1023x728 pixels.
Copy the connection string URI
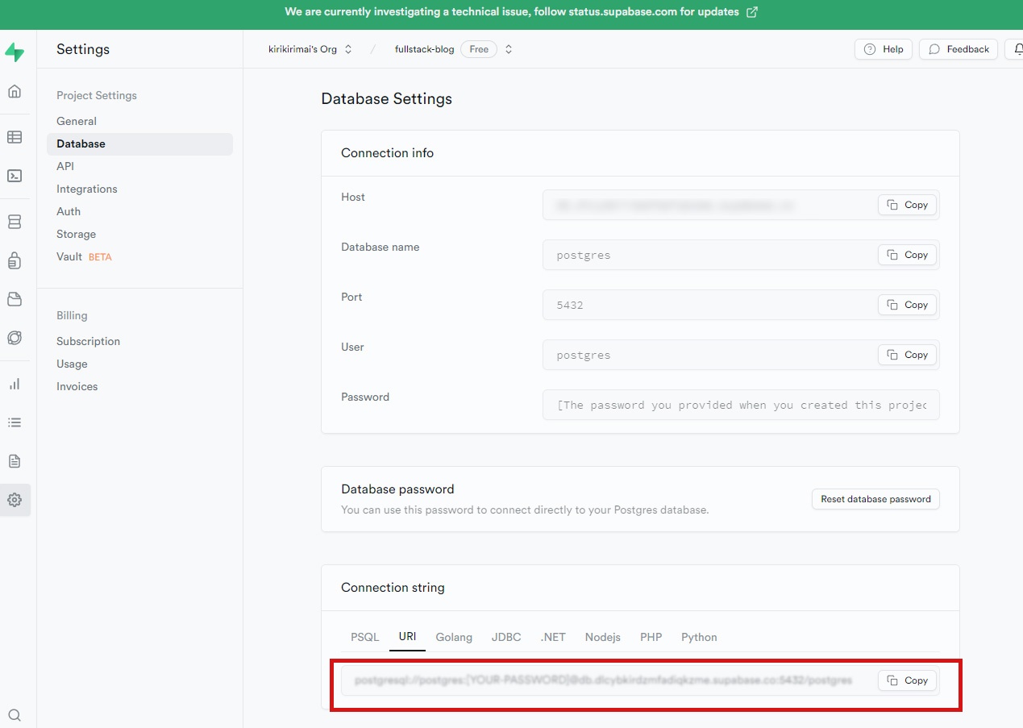click(908, 680)
